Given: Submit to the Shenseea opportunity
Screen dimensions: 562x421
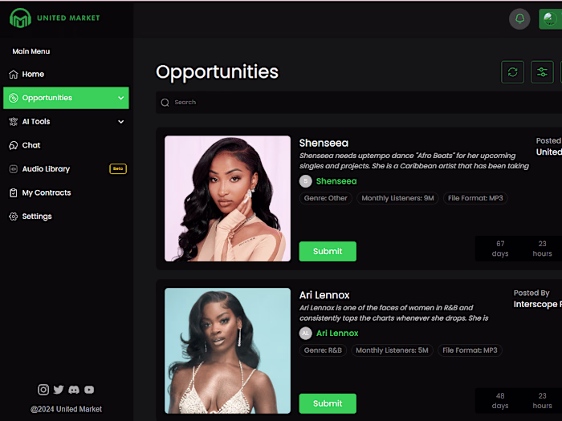Looking at the screenshot, I should 328,251.
